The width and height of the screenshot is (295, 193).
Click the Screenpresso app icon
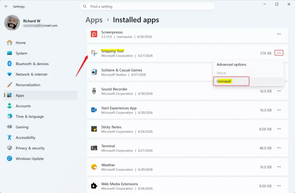click(94, 34)
